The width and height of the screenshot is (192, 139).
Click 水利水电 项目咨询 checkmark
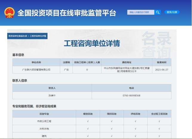click(x=111, y=129)
